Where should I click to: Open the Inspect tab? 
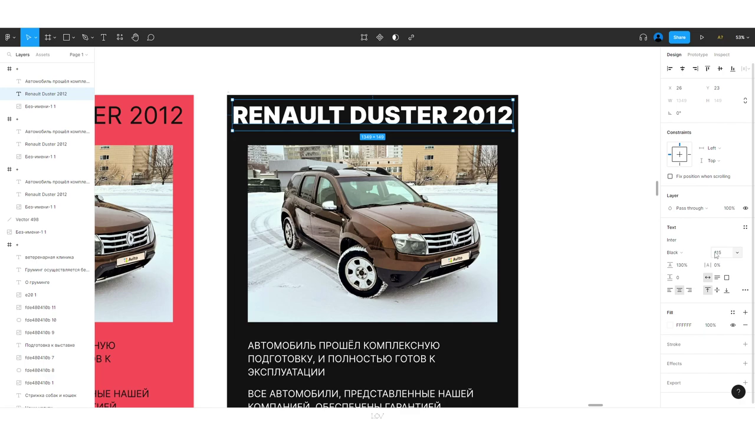[x=721, y=55]
